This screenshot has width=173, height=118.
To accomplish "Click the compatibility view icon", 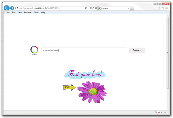I will (x=91, y=8).
